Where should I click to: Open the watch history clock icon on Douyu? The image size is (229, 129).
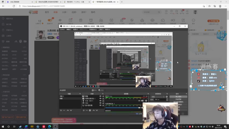[166, 12]
